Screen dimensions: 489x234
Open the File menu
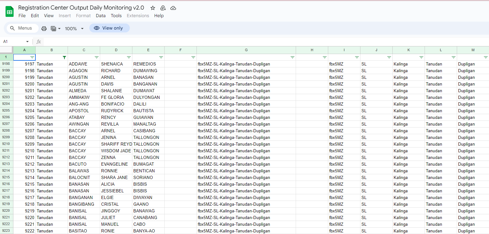click(22, 16)
